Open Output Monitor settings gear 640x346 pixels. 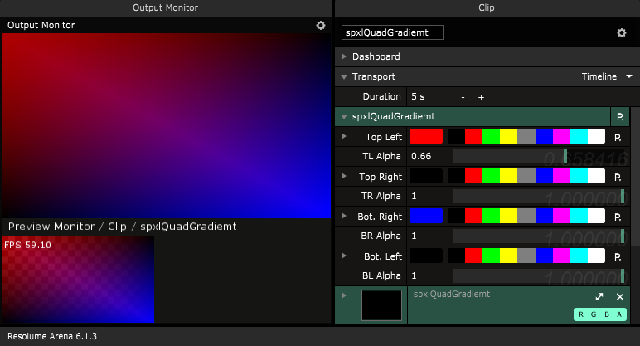[321, 26]
